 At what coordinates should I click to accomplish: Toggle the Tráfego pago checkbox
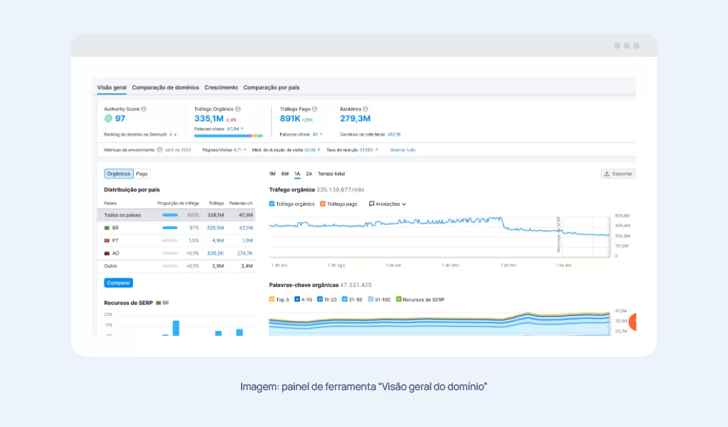point(323,204)
